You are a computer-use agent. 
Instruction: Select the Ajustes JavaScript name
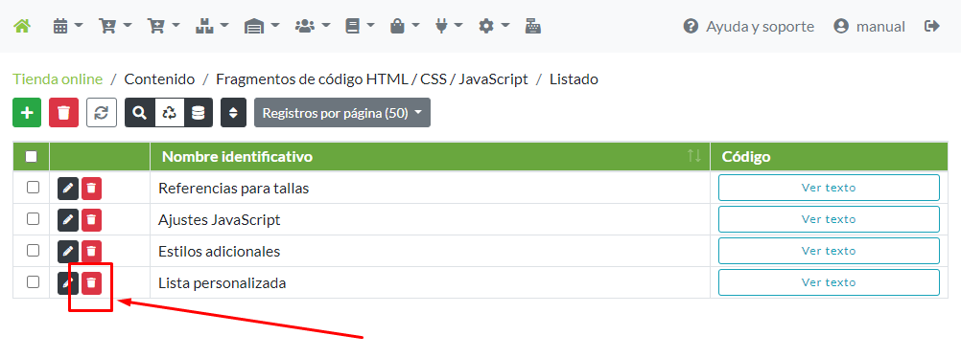(x=220, y=220)
